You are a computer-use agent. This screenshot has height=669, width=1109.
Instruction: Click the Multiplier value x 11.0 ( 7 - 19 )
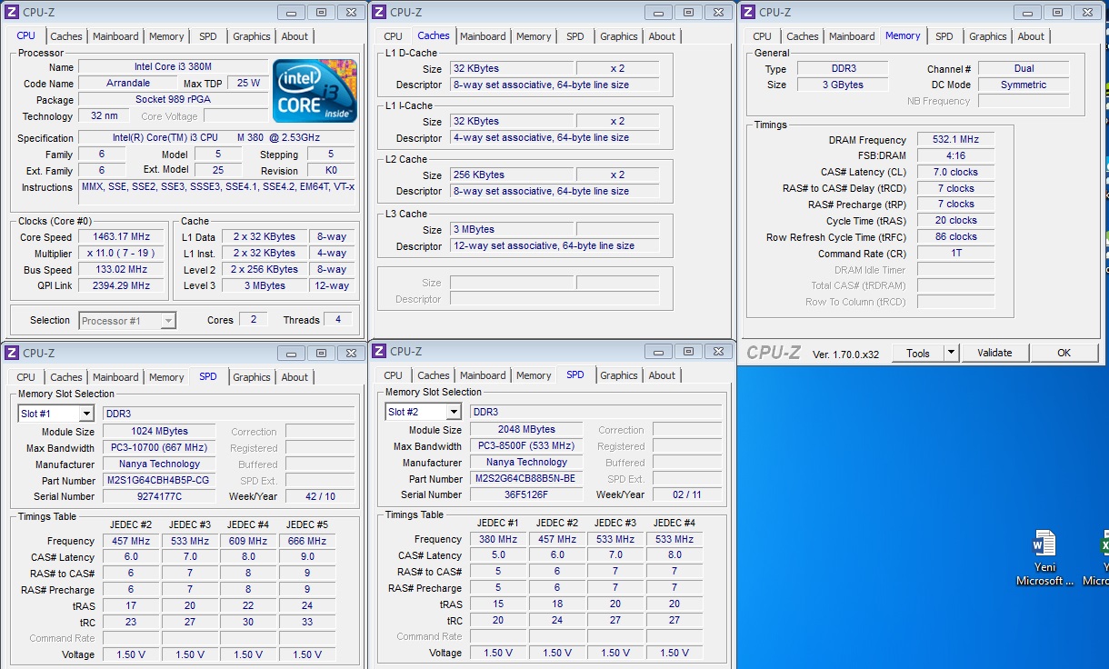coord(120,253)
